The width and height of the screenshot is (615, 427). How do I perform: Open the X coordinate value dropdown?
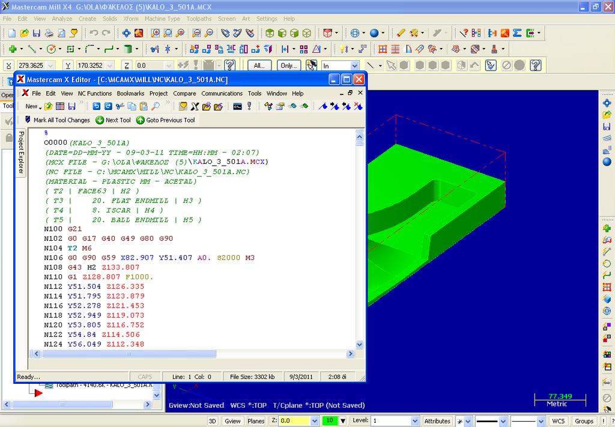click(x=50, y=65)
